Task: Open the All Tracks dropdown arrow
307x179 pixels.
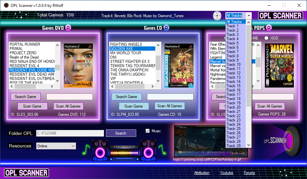Action: [249, 15]
